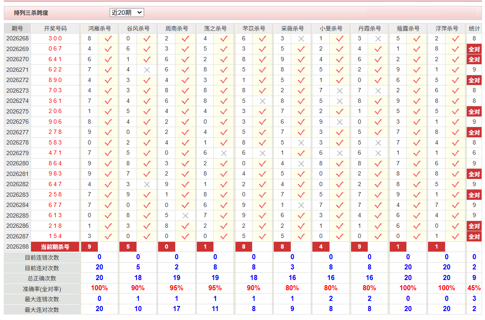This screenshot has width=485, height=320.
Task: Click the 全对 badge in row 2026287
Action: (474, 237)
